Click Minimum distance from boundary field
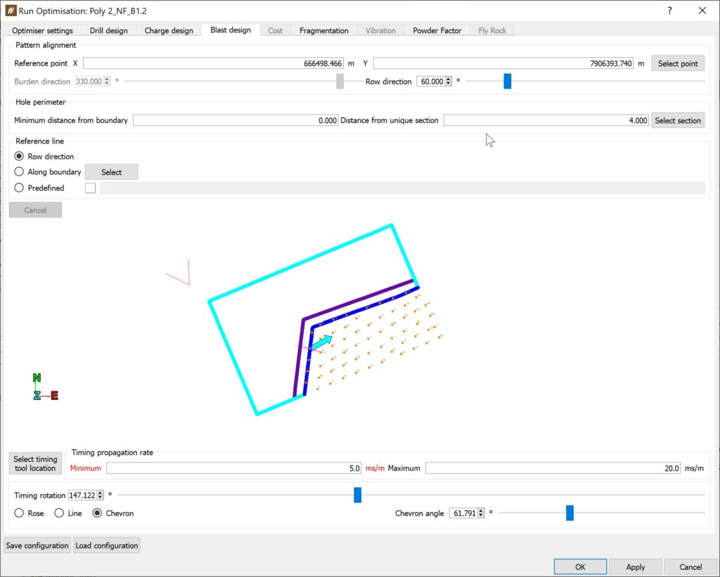Viewport: 720px width, 577px height. pyautogui.click(x=236, y=120)
